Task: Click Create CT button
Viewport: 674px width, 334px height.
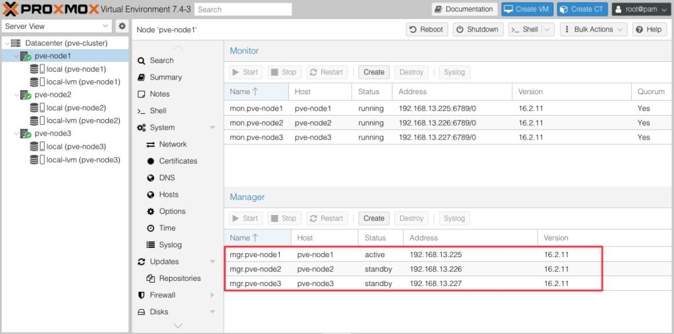Action: click(583, 9)
